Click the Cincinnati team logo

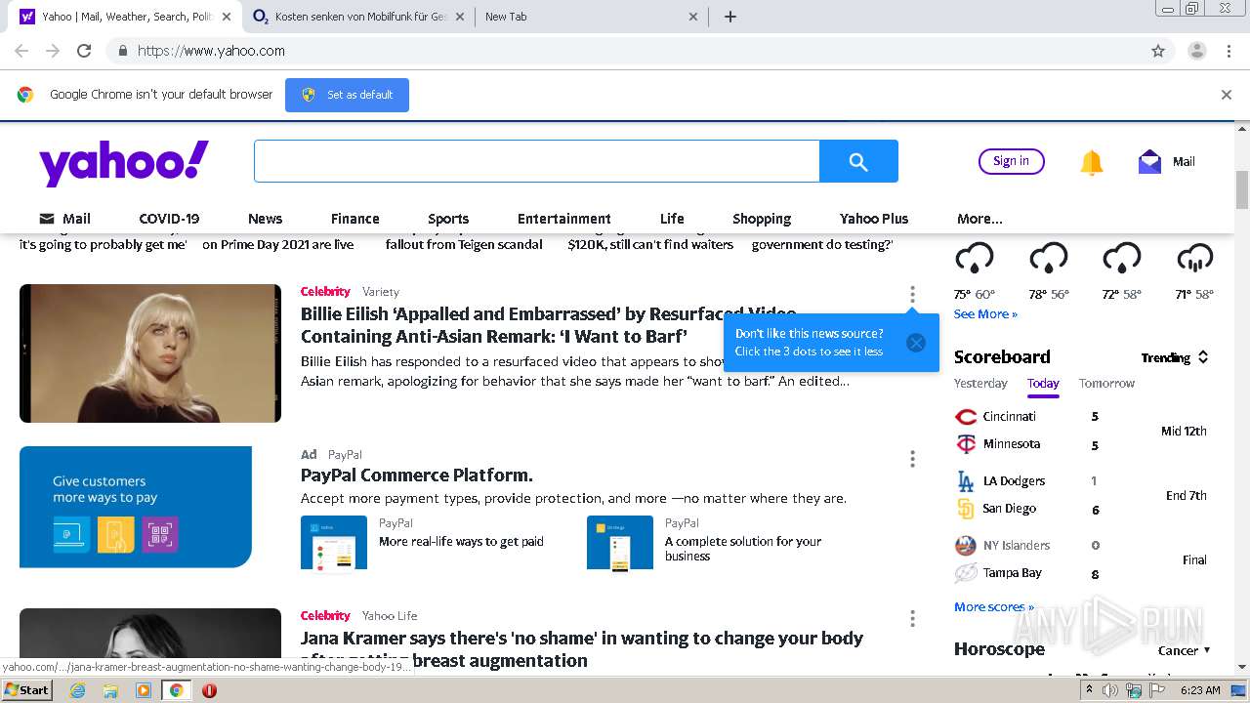pos(966,417)
